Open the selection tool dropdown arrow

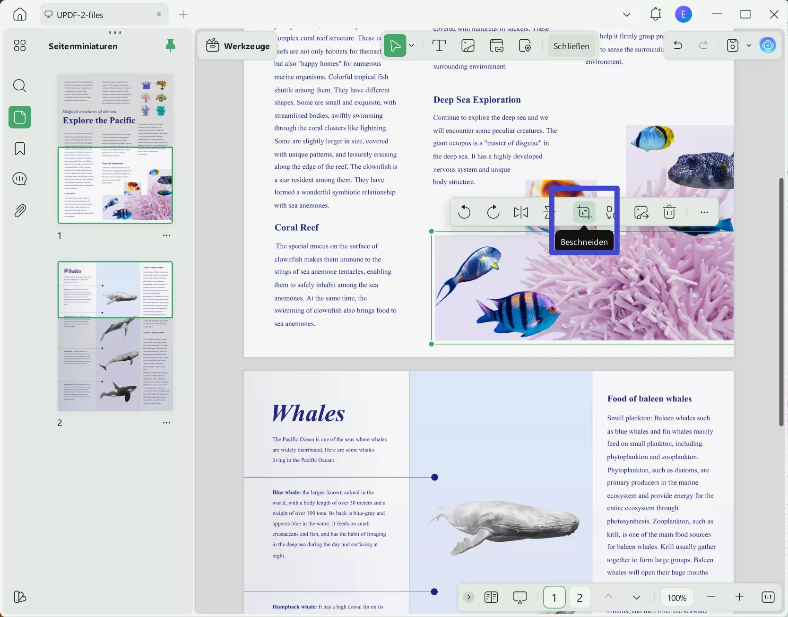tap(412, 45)
